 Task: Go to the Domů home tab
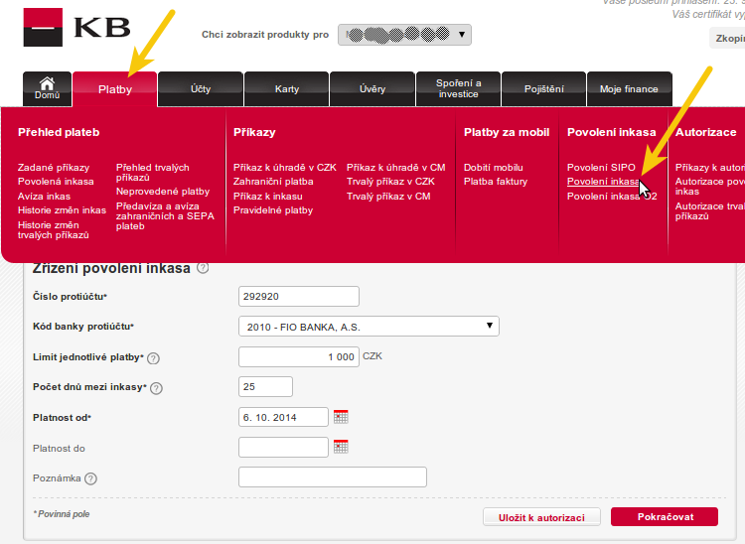47,88
